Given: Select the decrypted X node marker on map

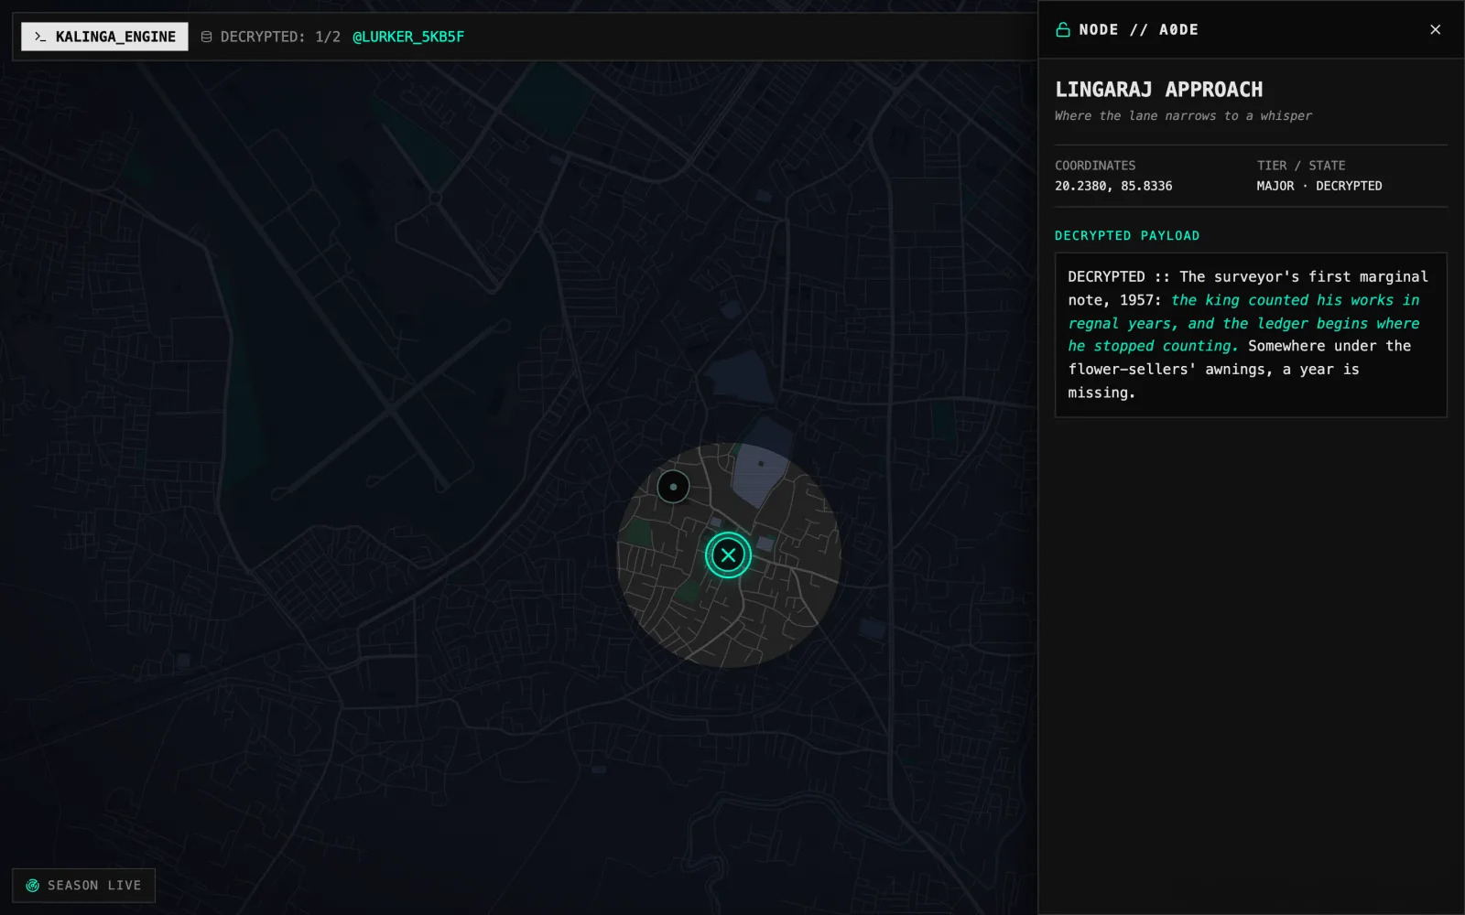Looking at the screenshot, I should 728,554.
